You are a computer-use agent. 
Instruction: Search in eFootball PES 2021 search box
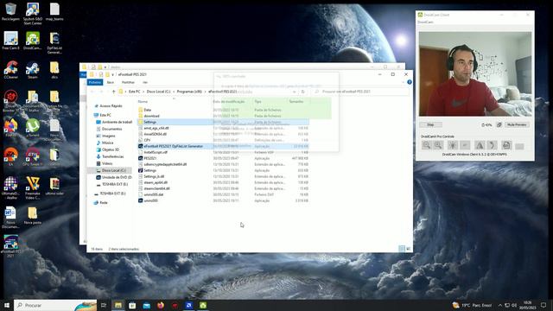click(x=361, y=92)
